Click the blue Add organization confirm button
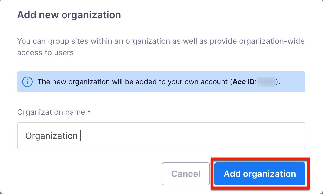Image resolution: width=323 pixels, height=194 pixels. pos(260,174)
